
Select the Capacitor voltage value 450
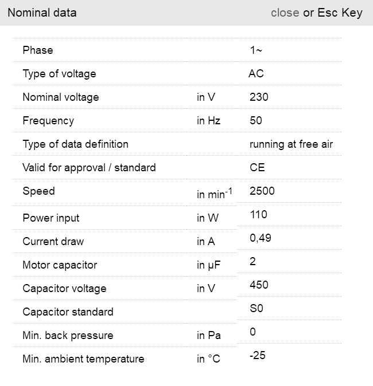[x=259, y=285]
